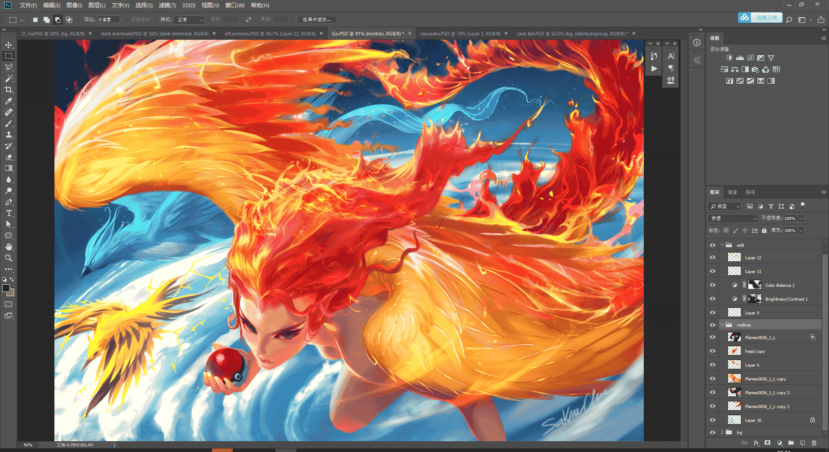Select the Eyedropper tool
The width and height of the screenshot is (829, 452).
(9, 101)
